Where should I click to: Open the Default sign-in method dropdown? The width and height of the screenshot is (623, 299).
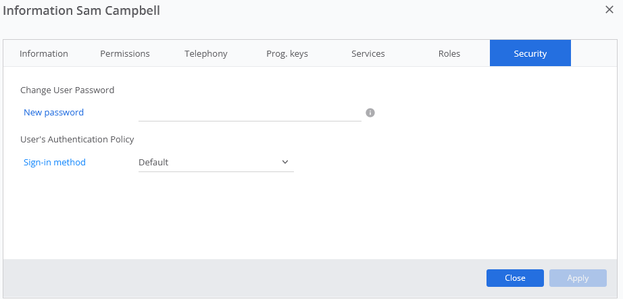point(216,163)
